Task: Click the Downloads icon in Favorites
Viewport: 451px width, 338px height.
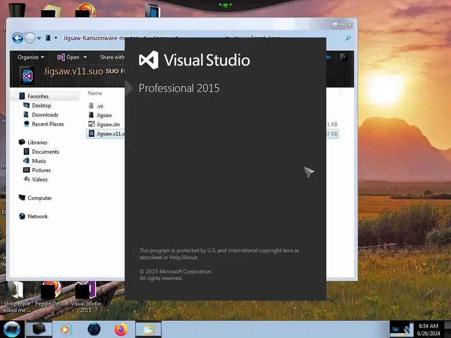Action: pyautogui.click(x=26, y=115)
